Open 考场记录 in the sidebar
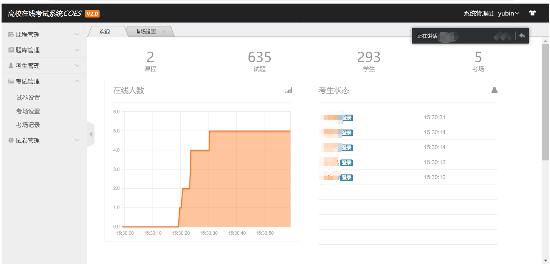Image resolution: width=550 pixels, height=270 pixels. (x=28, y=125)
